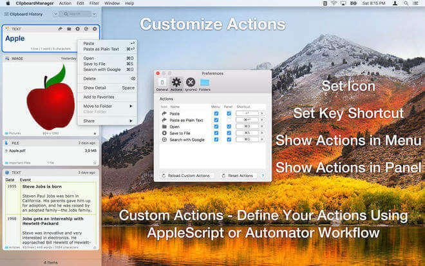The image size is (425, 266).
Task: Clear the Search with Google shortcut with its X
Action: click(262, 139)
